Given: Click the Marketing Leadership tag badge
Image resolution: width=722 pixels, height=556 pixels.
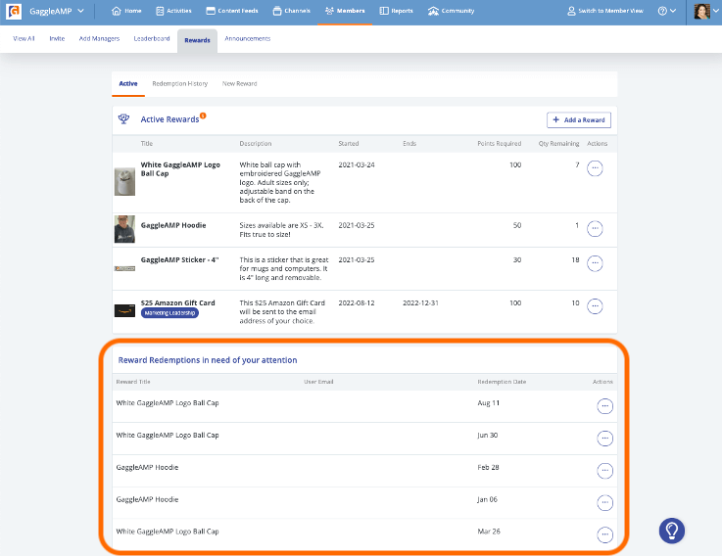Looking at the screenshot, I should 169,313.
